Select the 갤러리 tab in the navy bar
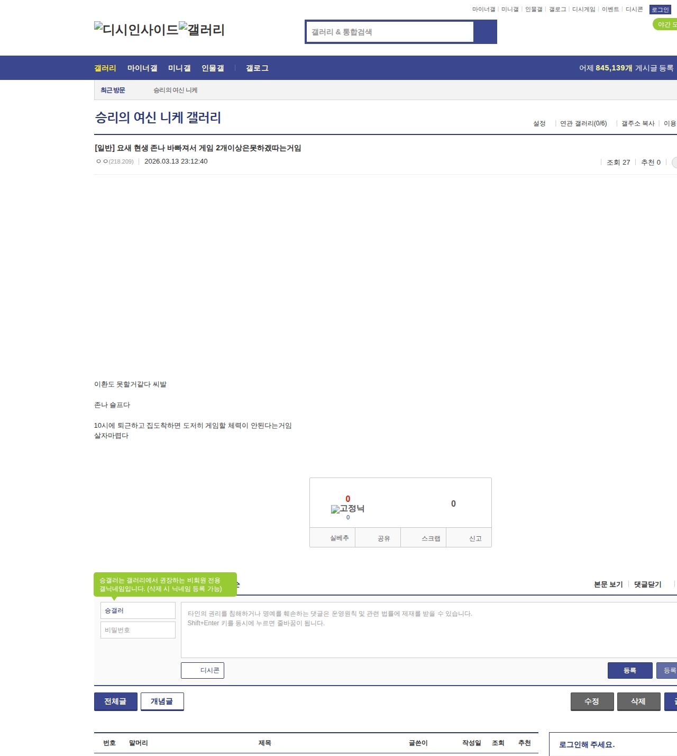This screenshot has height=756, width=677. pos(105,68)
